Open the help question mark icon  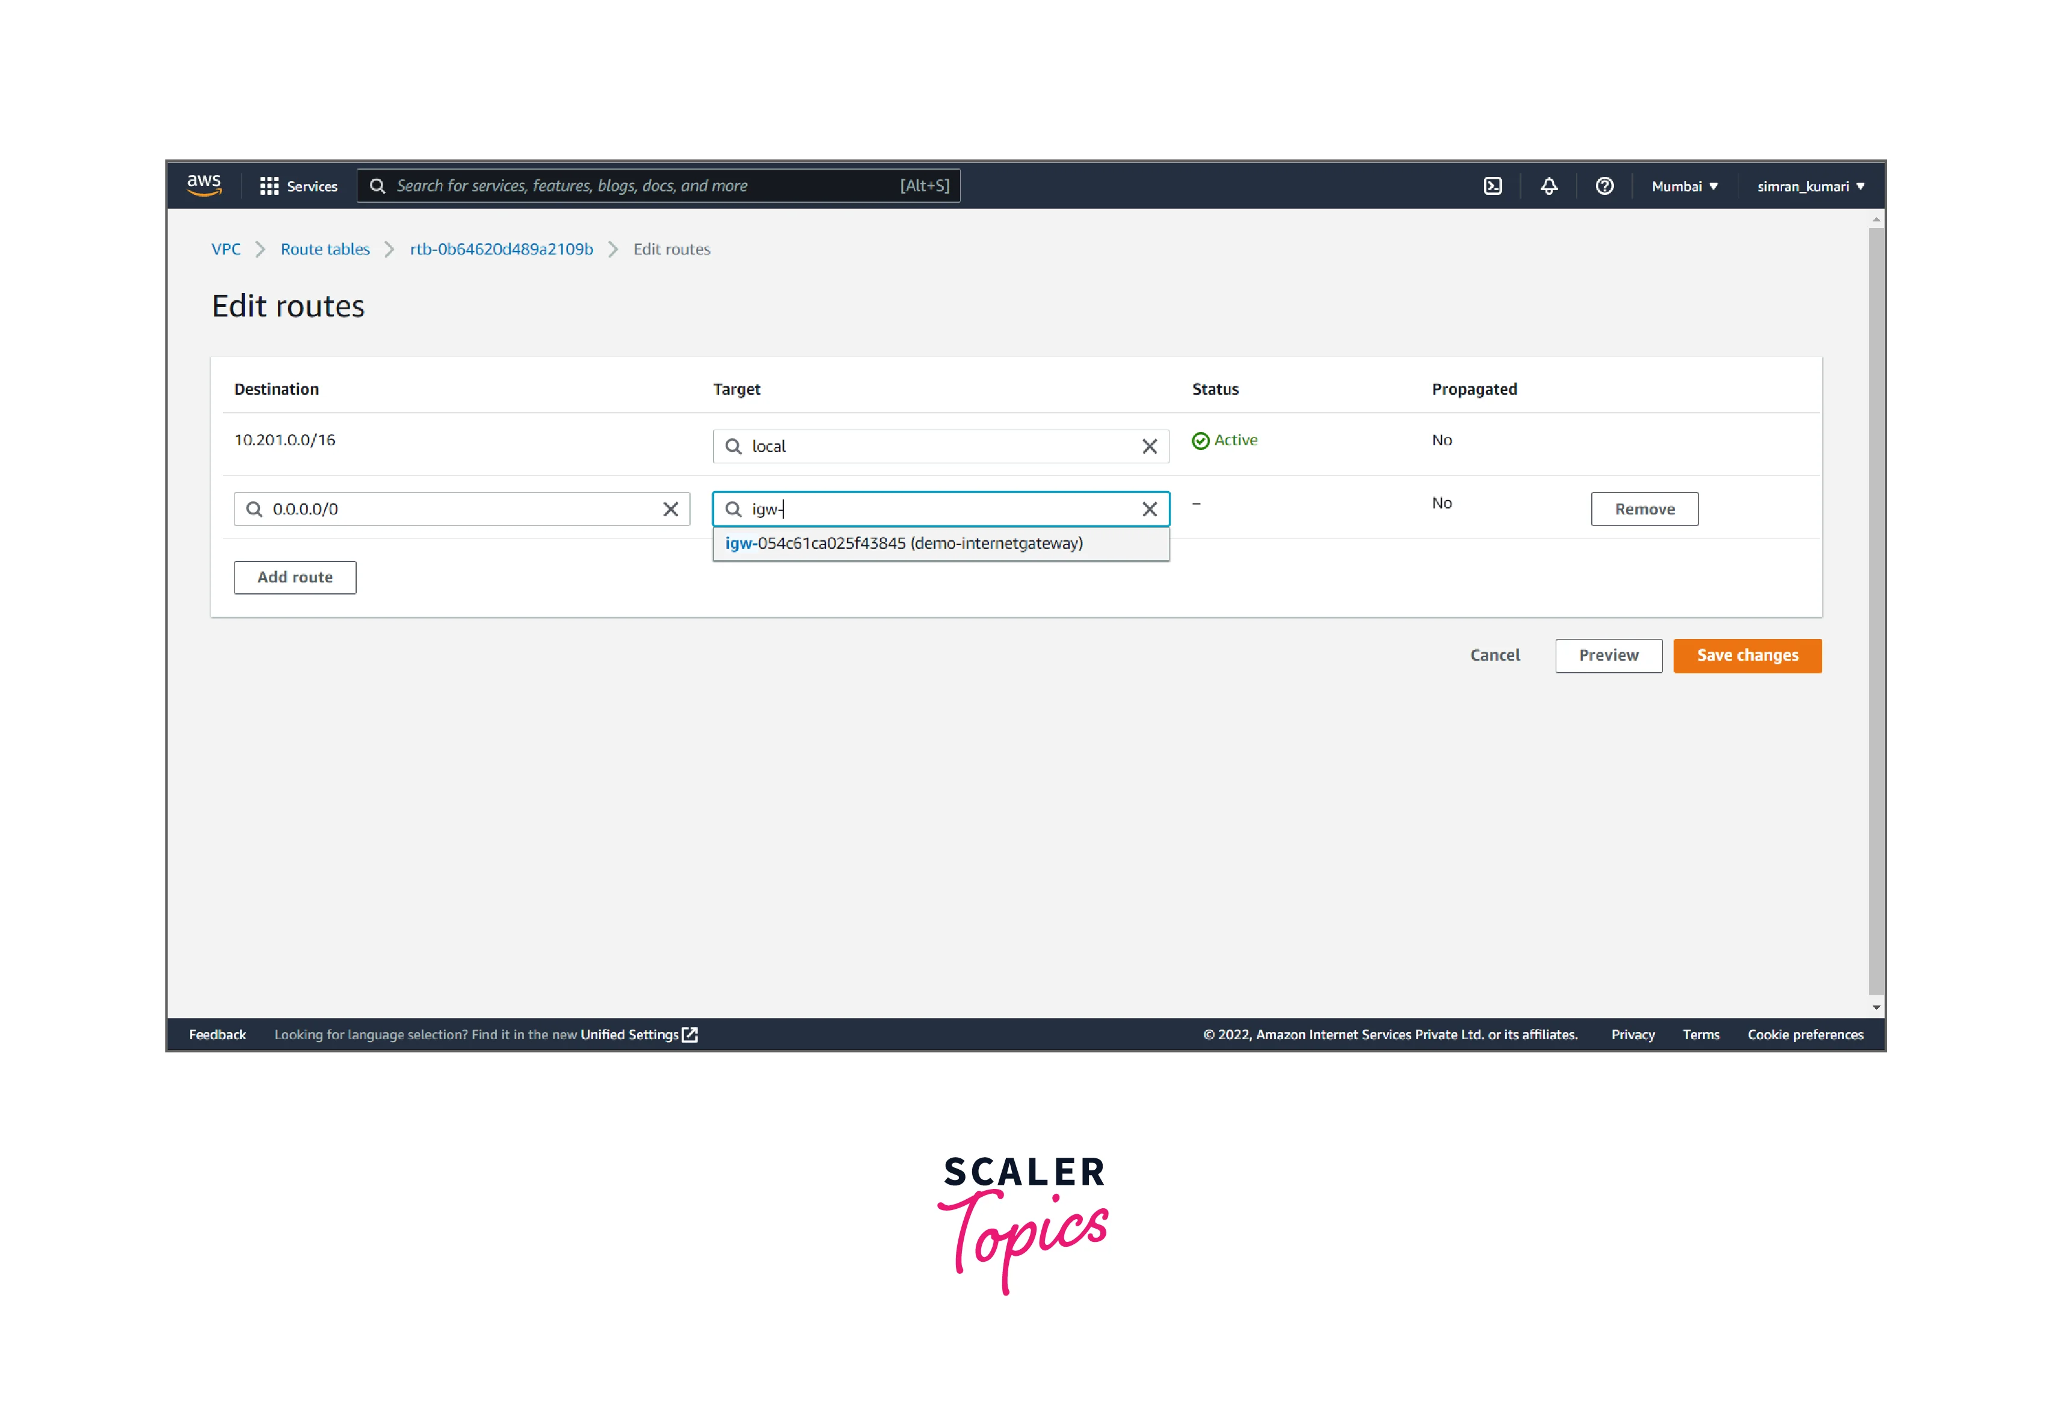1604,187
